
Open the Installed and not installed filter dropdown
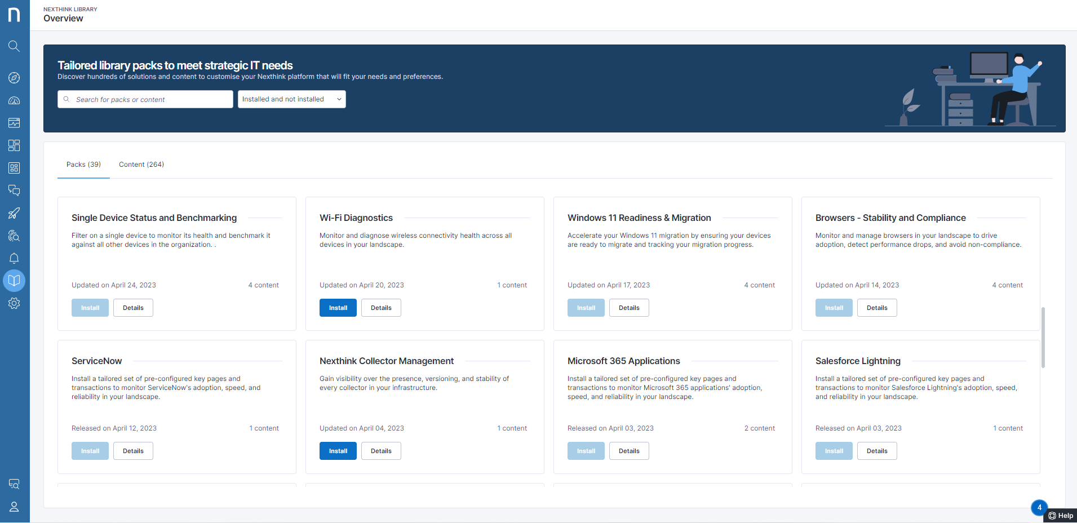(291, 99)
